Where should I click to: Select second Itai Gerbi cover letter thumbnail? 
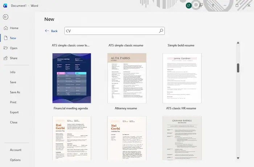click(127, 138)
